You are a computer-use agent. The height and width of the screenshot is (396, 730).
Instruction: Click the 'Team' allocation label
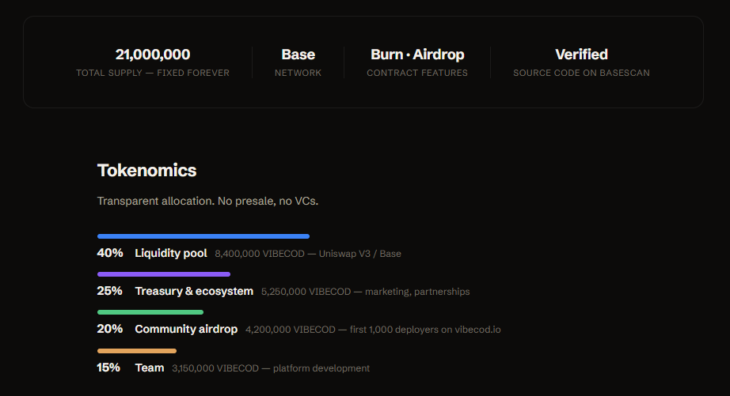150,368
